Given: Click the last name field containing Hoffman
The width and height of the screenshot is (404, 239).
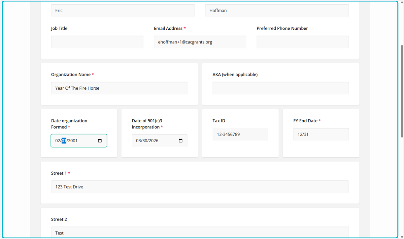Looking at the screenshot, I should pyautogui.click(x=277, y=10).
